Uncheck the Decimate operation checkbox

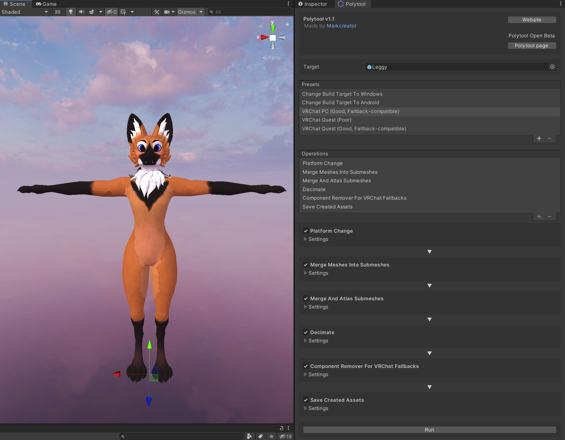[x=306, y=332]
